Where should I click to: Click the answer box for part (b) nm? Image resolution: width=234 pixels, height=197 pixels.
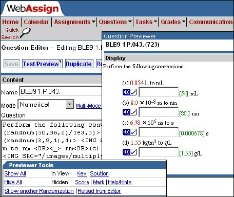pos(159,112)
